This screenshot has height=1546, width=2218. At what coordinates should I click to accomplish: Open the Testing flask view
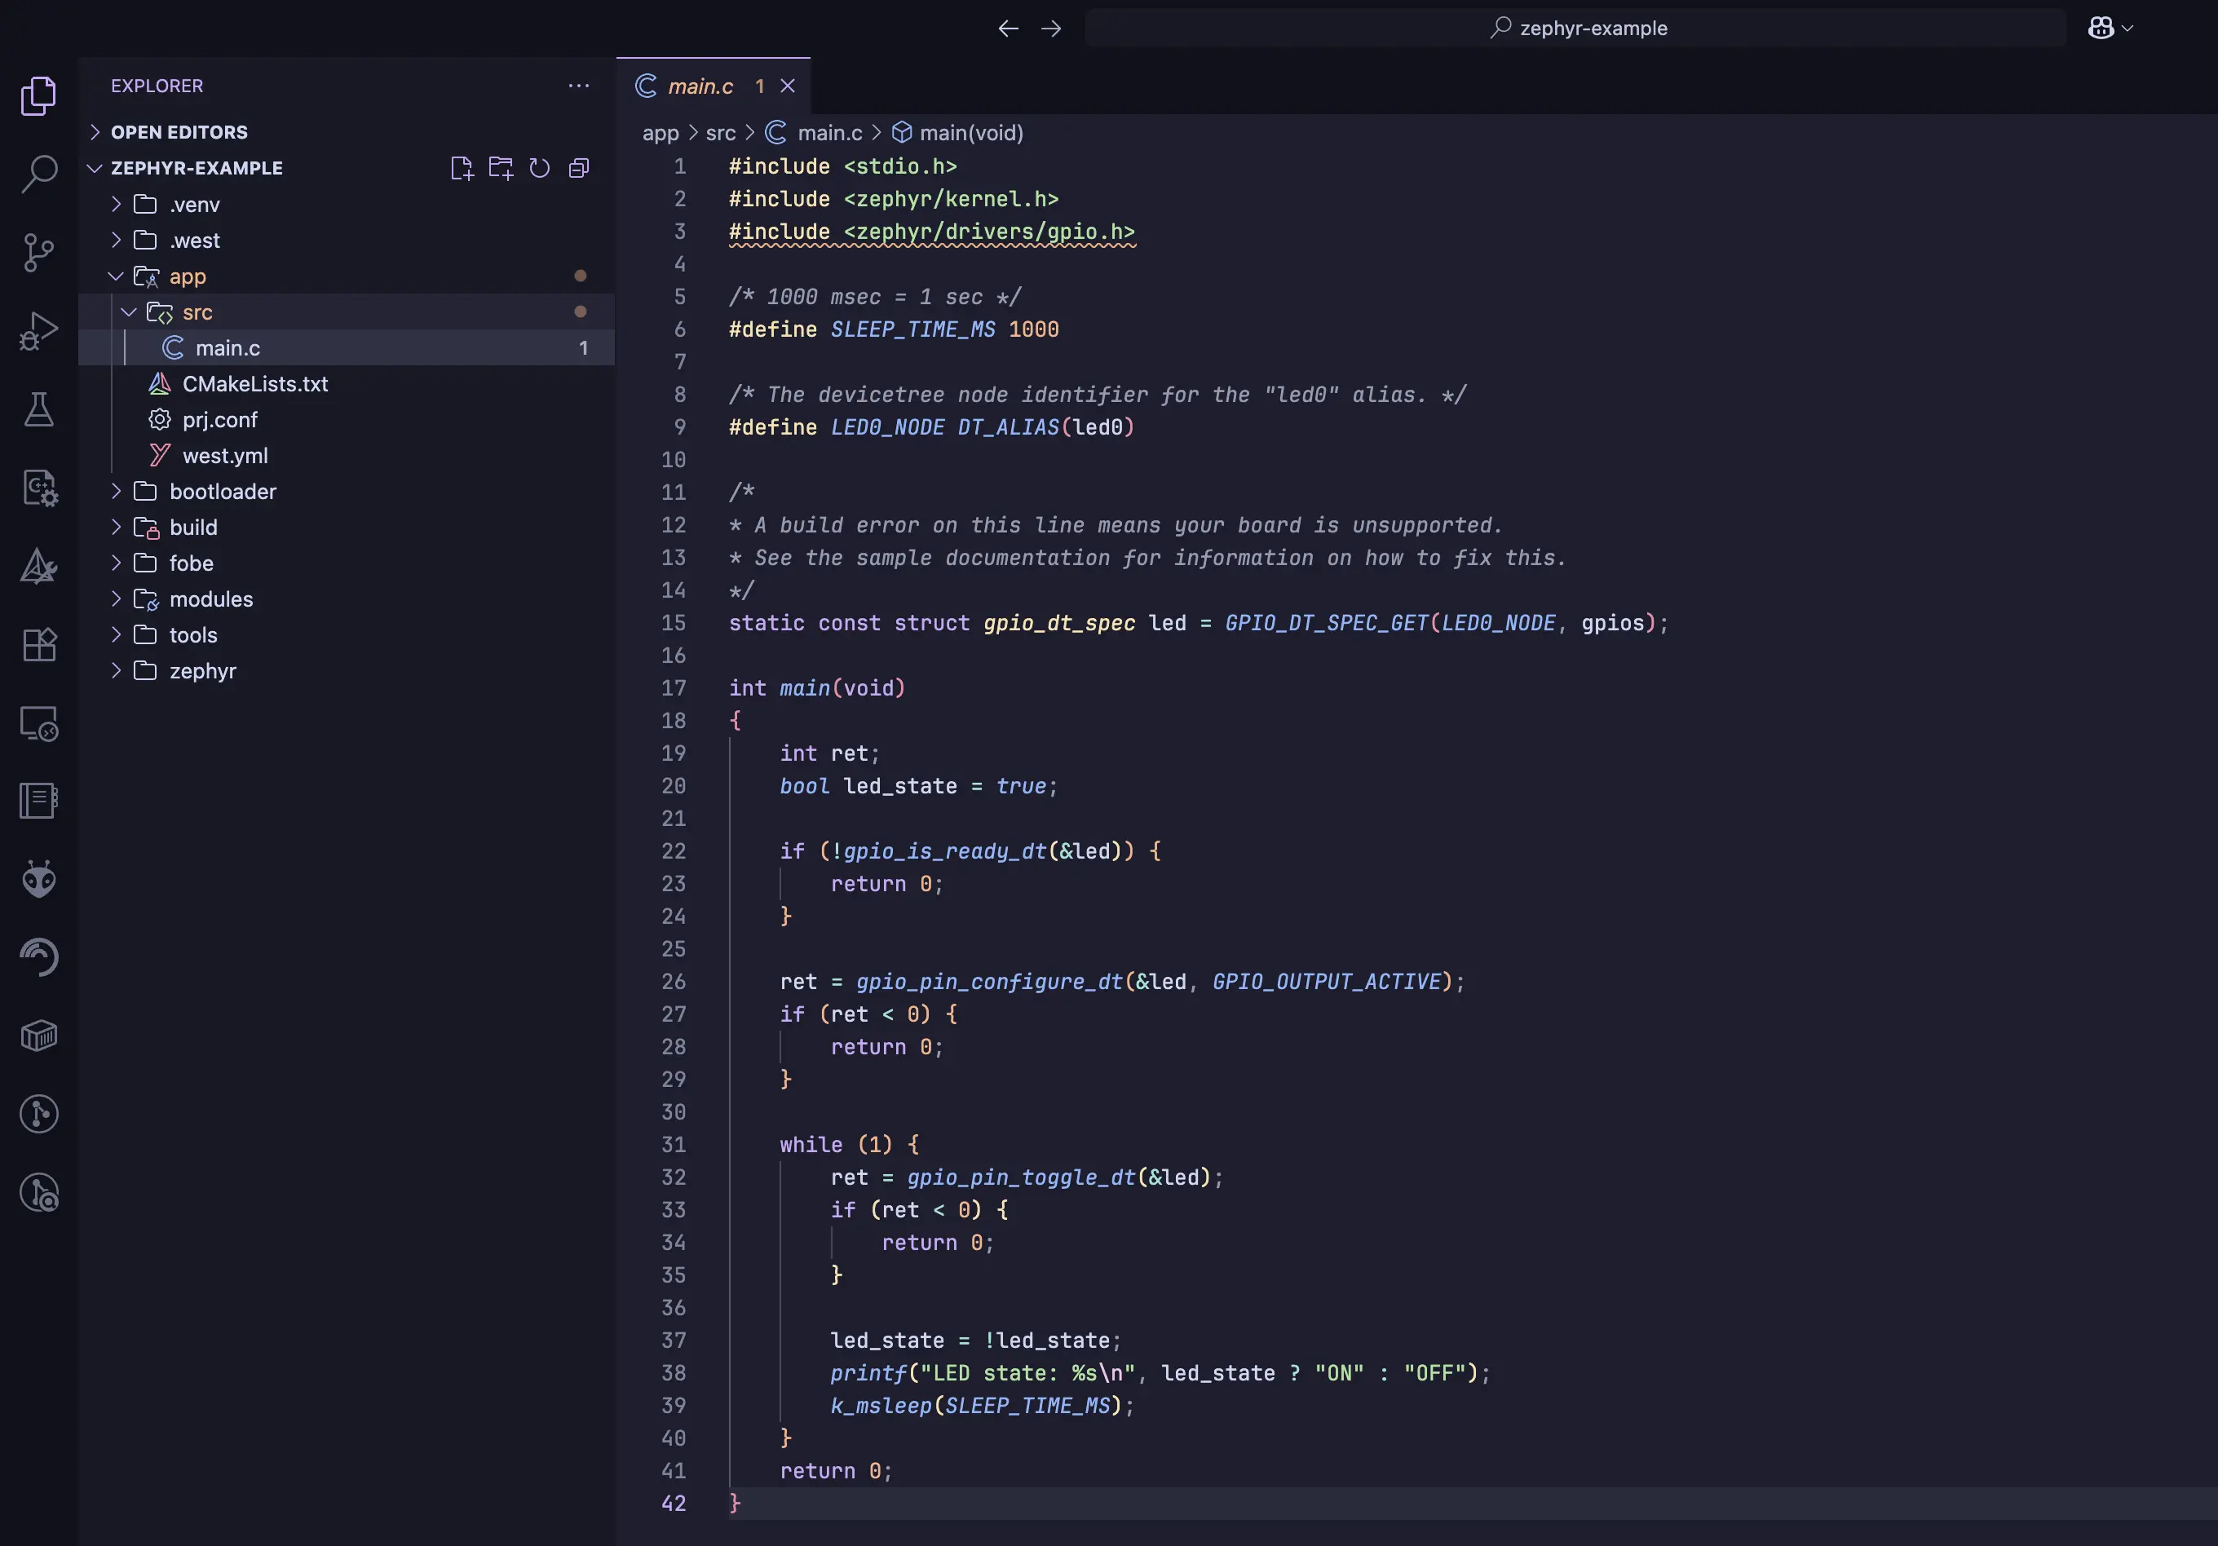(38, 409)
